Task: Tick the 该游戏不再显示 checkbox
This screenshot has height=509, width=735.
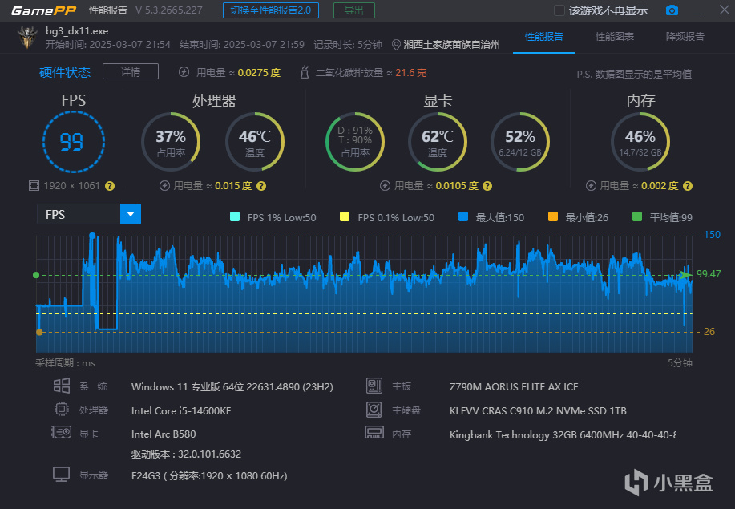Action: click(x=559, y=10)
